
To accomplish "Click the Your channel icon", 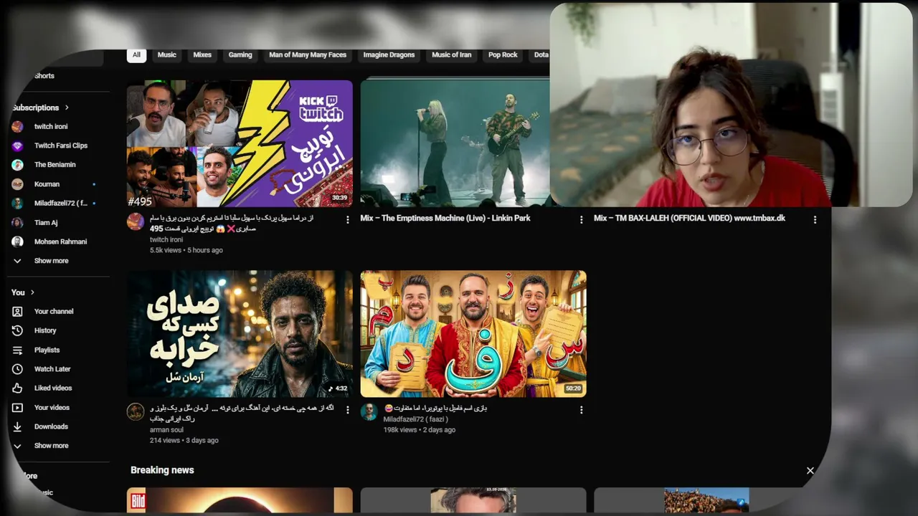I will (17, 312).
